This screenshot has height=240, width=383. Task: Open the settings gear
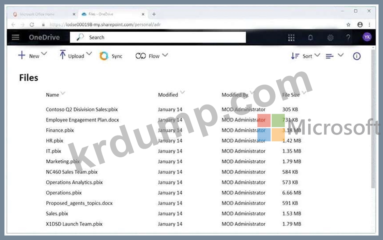coord(330,37)
